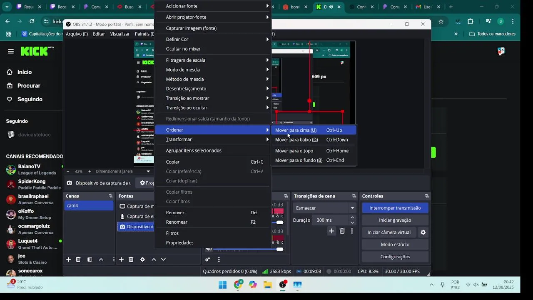Add a scene transition with plus icon
Screen dimensions: 533x300
tap(331, 231)
